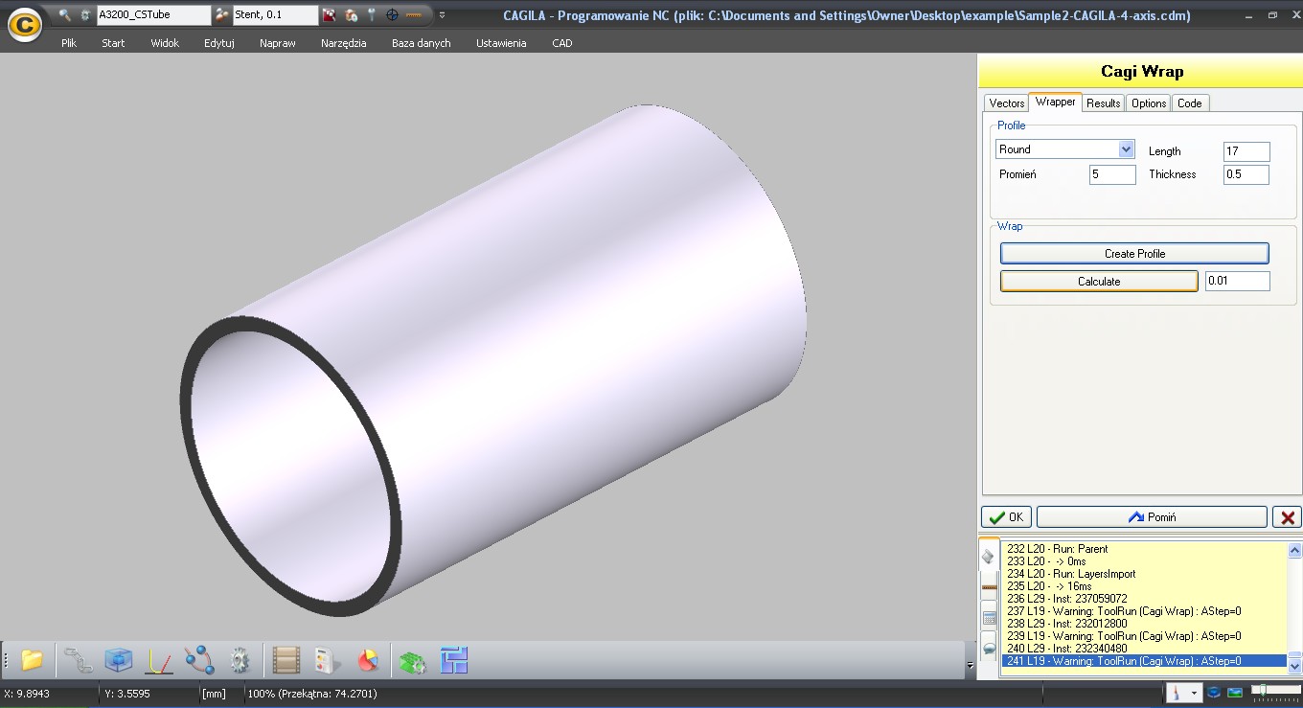1303x708 pixels.
Task: Click the blue maze nesting icon
Action: (x=454, y=660)
